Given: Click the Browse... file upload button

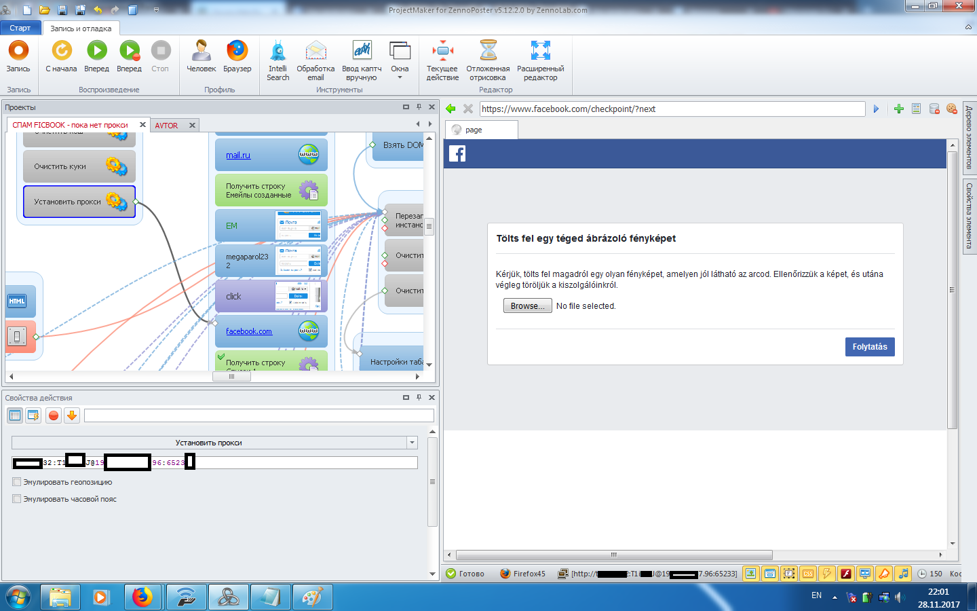Looking at the screenshot, I should 527,306.
